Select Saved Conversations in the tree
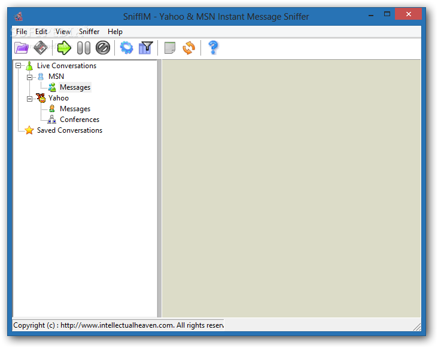Viewport: 438px width, 348px height. [x=70, y=130]
